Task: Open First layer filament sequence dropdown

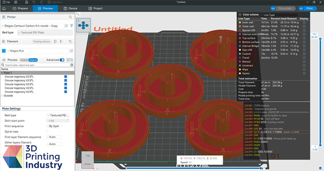Action: pos(54,137)
